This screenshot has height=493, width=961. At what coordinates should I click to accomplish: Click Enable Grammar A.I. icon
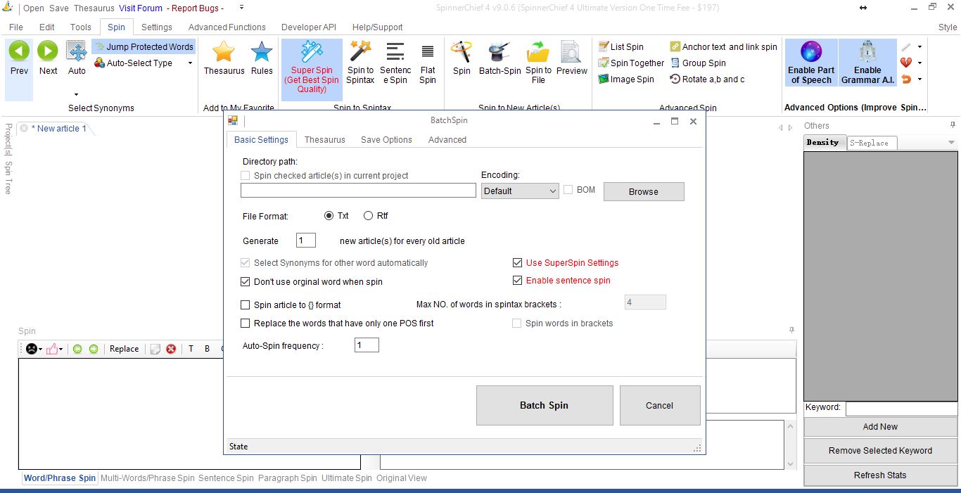tap(867, 52)
